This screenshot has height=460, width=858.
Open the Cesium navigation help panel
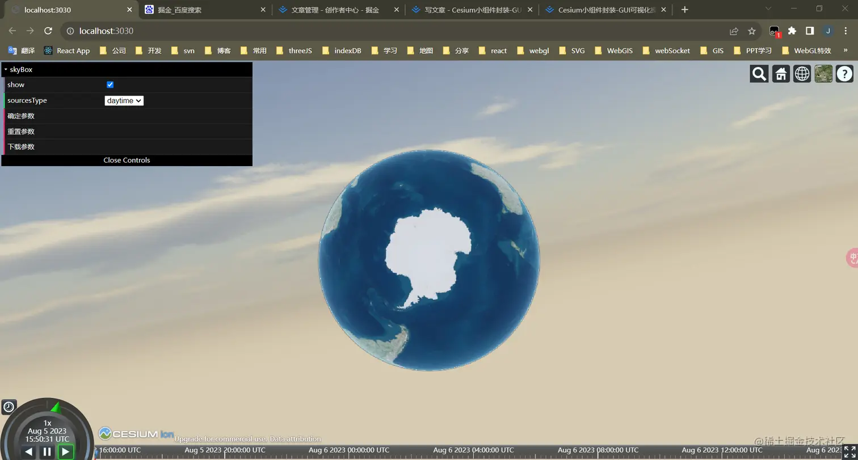click(x=845, y=74)
